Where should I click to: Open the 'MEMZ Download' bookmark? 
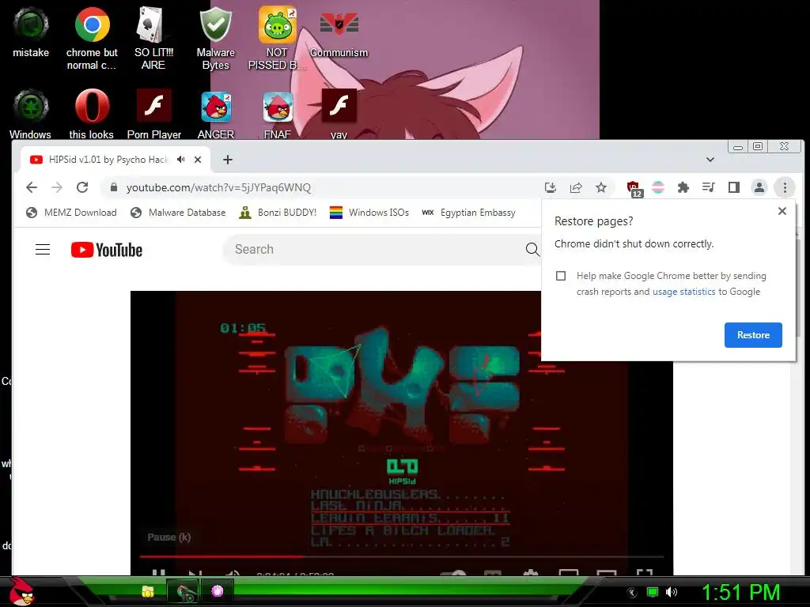71,213
